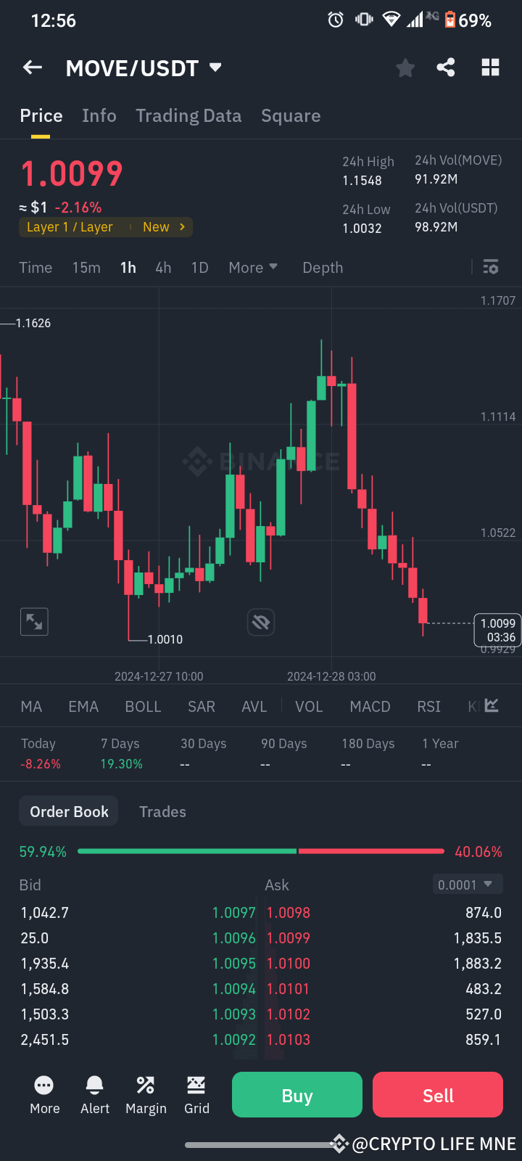Share the MOVE/USDT chart
This screenshot has height=1161, width=522.
[445, 67]
